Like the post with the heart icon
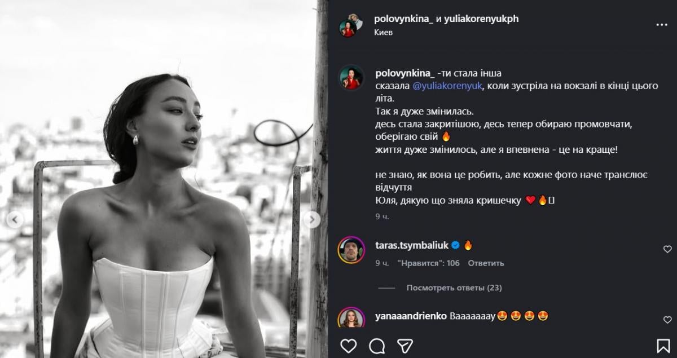677x358 pixels. (x=349, y=345)
